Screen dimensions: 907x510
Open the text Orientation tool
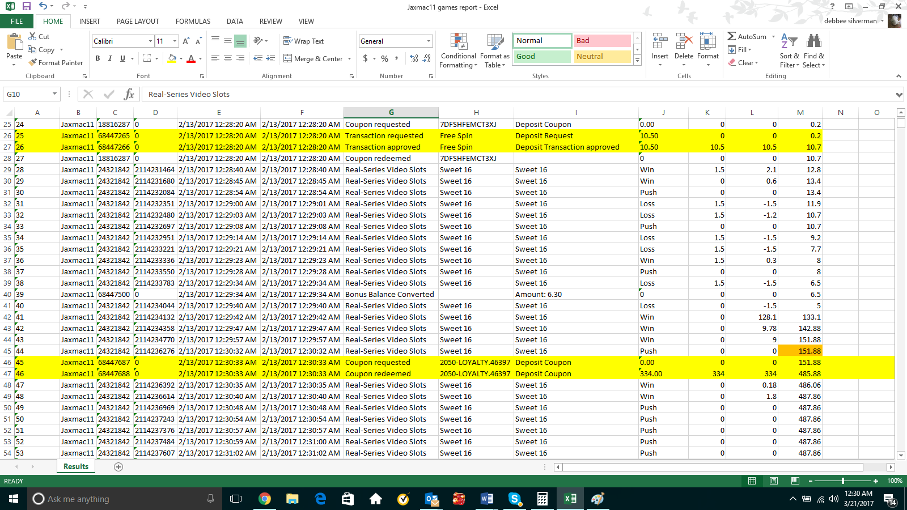click(x=258, y=41)
